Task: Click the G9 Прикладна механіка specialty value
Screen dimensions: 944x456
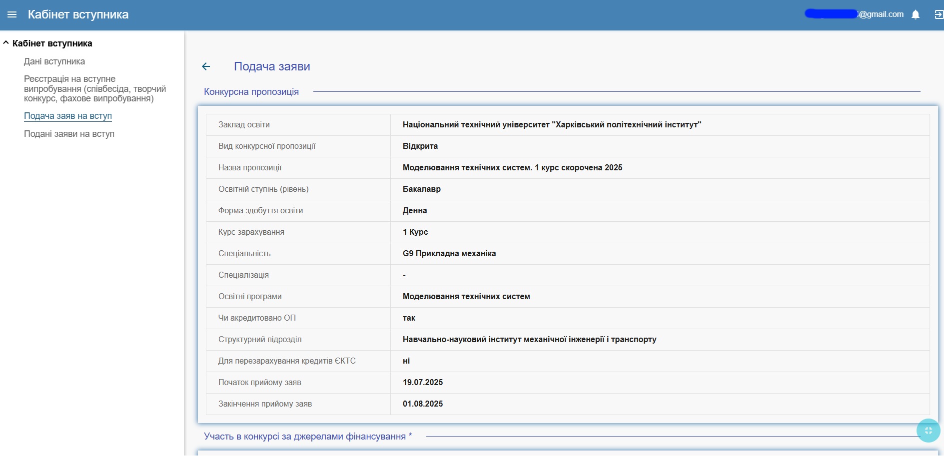Action: point(449,254)
